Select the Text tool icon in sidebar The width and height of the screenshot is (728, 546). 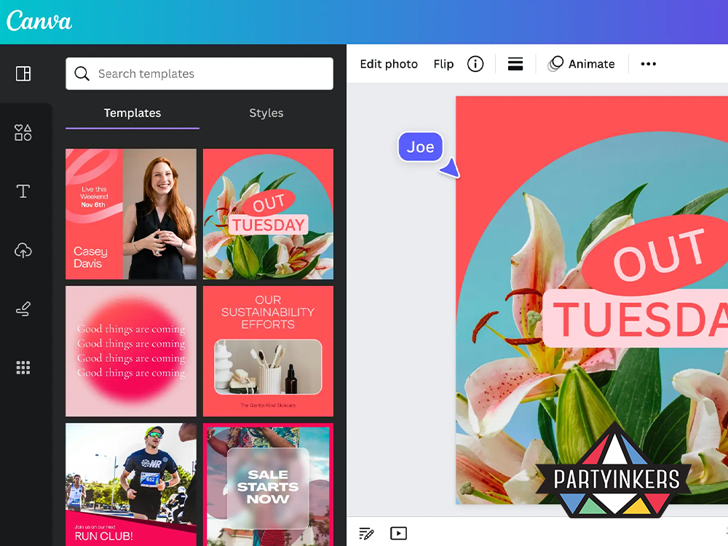pyautogui.click(x=23, y=191)
